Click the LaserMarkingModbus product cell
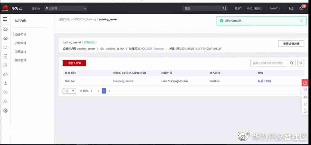311x145 pixels. tap(175, 81)
